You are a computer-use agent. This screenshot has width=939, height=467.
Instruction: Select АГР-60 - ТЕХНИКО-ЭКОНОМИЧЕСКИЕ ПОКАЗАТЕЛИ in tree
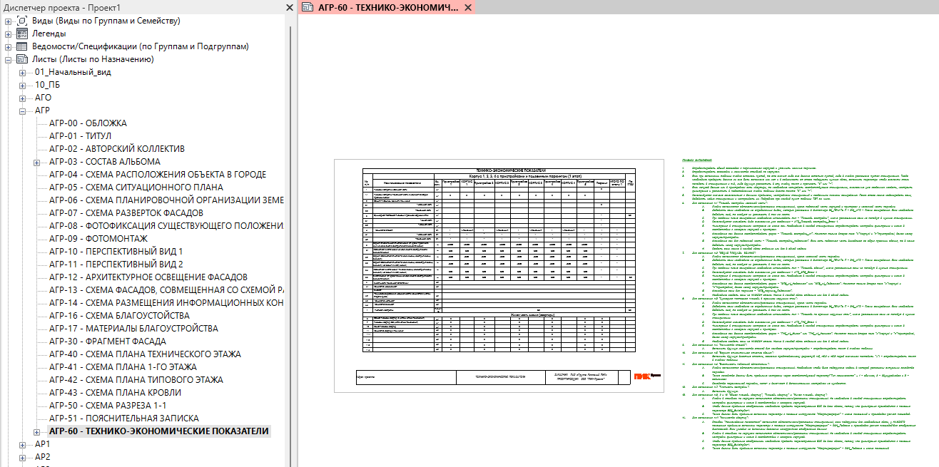159,431
